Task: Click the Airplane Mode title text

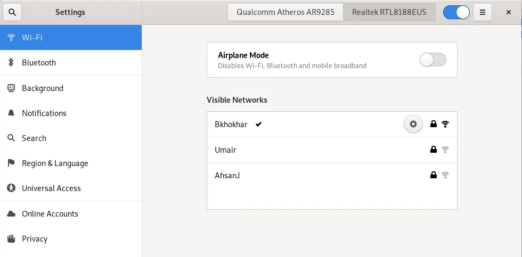Action: pos(243,55)
